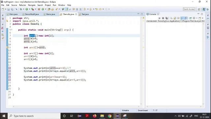Open the New file dropdown arrow
Image resolution: width=211 pixels, height=119 pixels.
pos(6,9)
